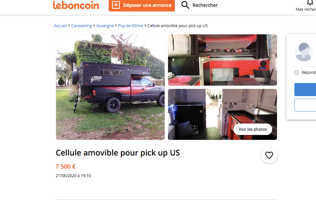Click the blue contact button in seller panel
This screenshot has height=200, width=316.
pos(305,90)
